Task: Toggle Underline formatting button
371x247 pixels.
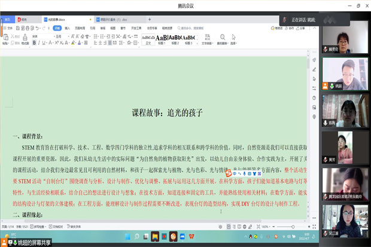Action: click(x=44, y=43)
